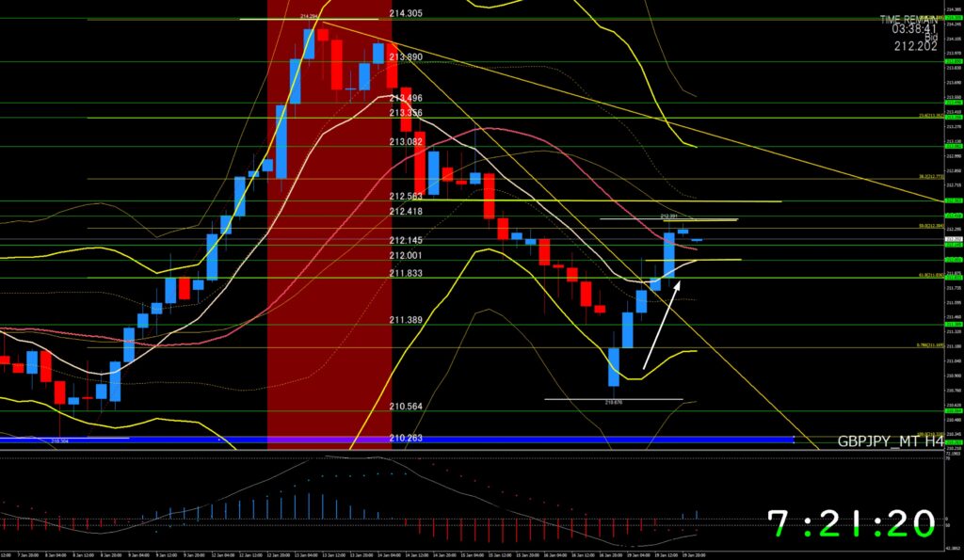Image resolution: width=964 pixels, height=560 pixels.
Task: Select the 214.305 price level label
Action: [405, 14]
